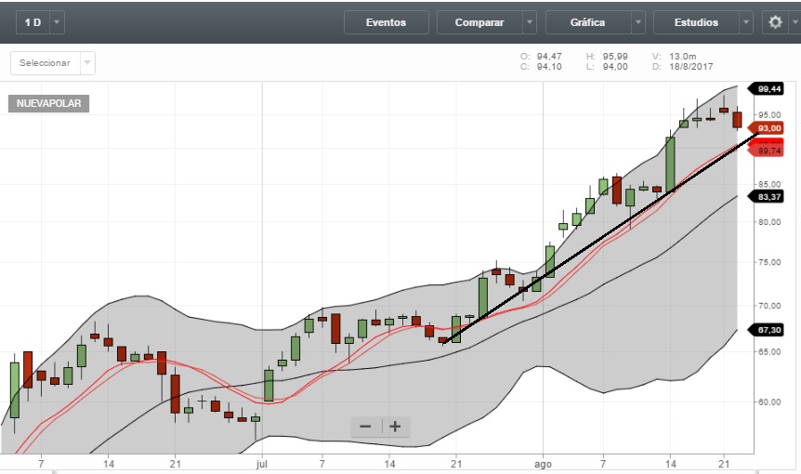This screenshot has height=474, width=801.
Task: Click the open value 94,47
Action: (x=549, y=56)
